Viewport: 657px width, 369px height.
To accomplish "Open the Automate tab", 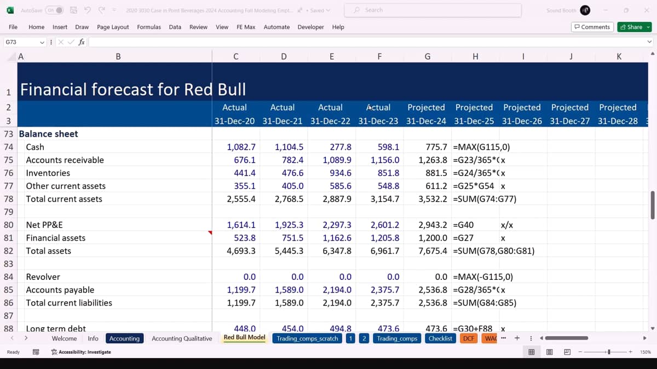I will (277, 27).
